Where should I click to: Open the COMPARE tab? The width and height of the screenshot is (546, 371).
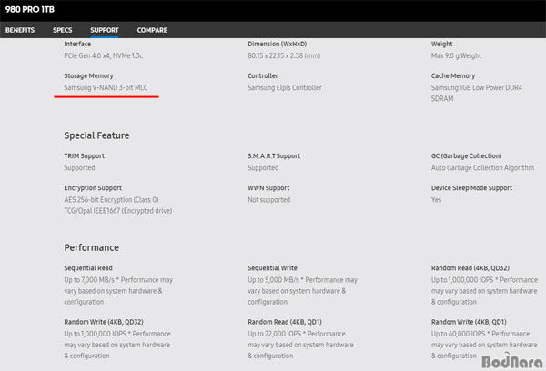[x=152, y=30]
